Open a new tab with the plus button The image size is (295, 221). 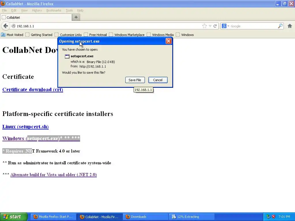pyautogui.click(x=76, y=17)
